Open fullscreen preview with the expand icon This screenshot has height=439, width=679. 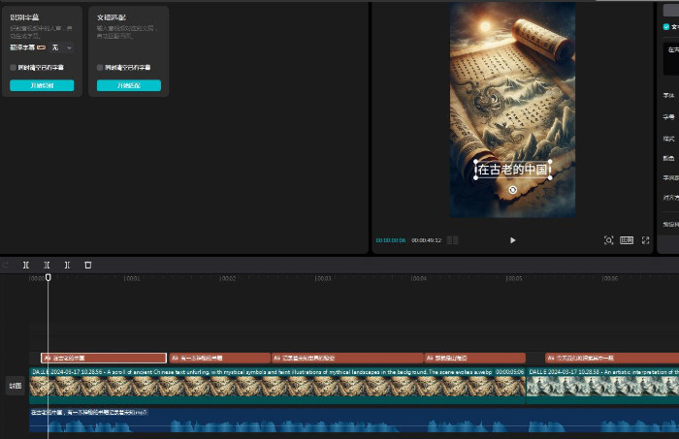pos(645,240)
